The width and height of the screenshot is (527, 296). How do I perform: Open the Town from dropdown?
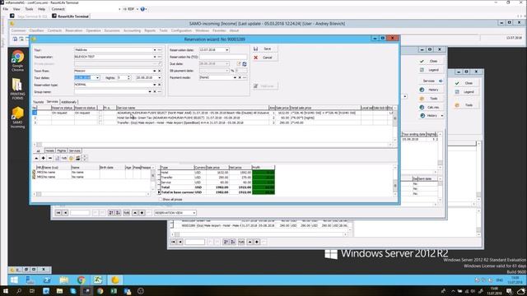pyautogui.click(x=155, y=72)
